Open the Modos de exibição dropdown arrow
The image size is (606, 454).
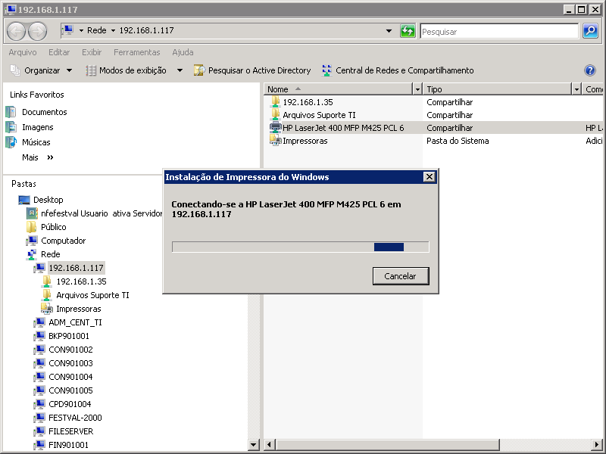tap(180, 70)
